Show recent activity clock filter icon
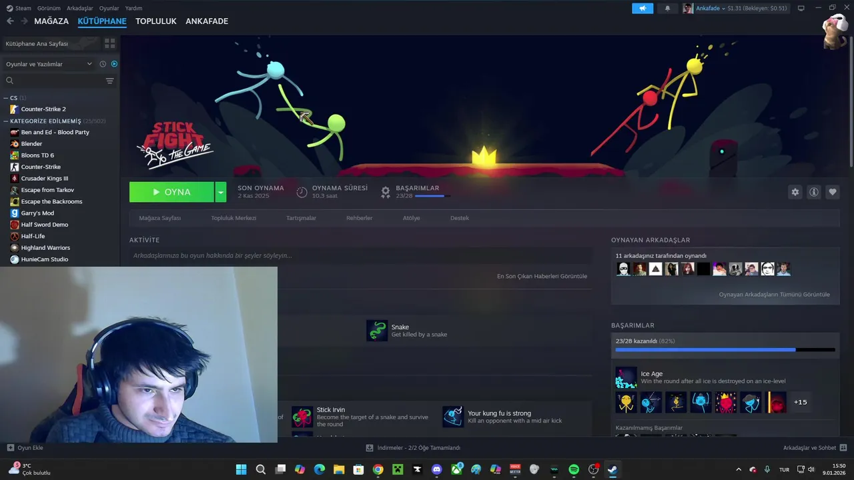 pyautogui.click(x=103, y=64)
